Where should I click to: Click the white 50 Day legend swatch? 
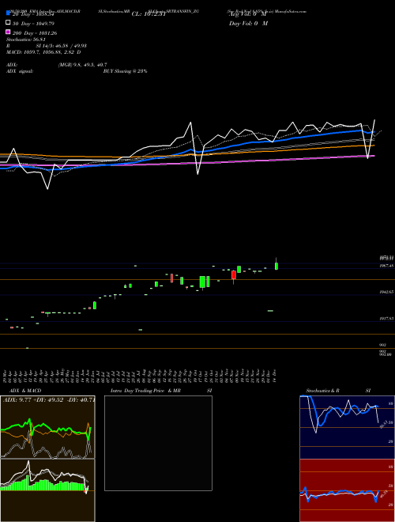(8, 23)
